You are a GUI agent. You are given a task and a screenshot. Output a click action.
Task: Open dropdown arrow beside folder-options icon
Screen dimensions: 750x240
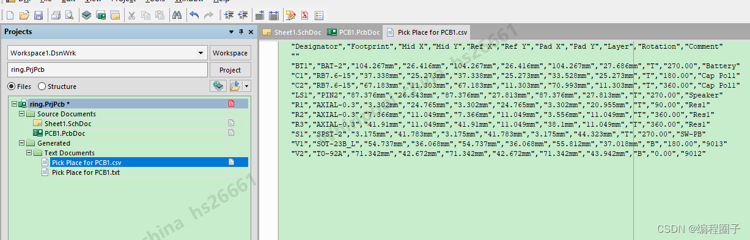246,86
